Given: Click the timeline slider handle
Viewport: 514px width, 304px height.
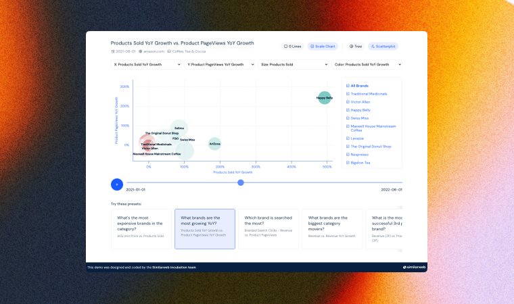Looking at the screenshot, I should pos(241,182).
